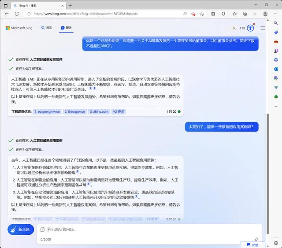Click the chat message input field
This screenshot has width=282, height=248.
click(x=145, y=229)
